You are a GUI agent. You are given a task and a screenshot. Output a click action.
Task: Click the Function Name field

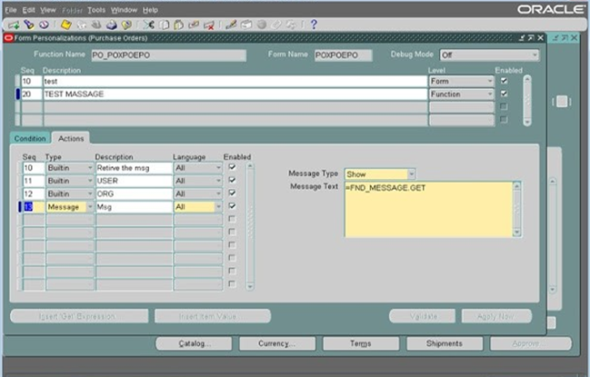click(168, 55)
